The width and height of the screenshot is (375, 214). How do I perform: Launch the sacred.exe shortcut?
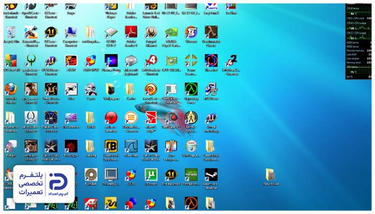point(31,118)
